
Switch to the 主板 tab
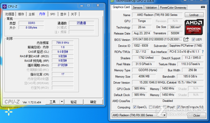pos(31,14)
